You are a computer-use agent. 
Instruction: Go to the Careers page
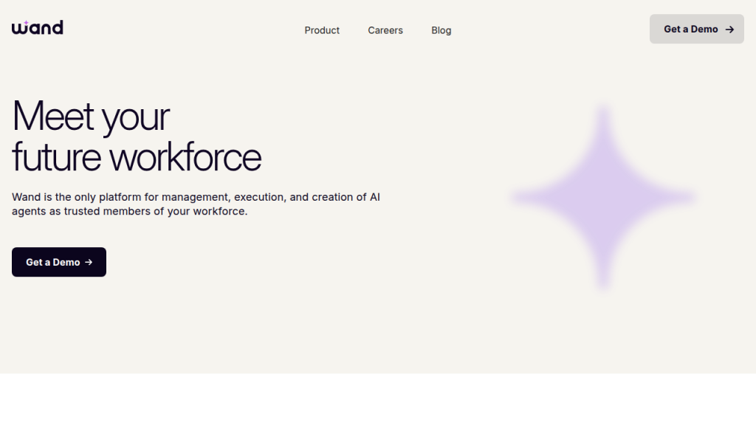point(385,30)
